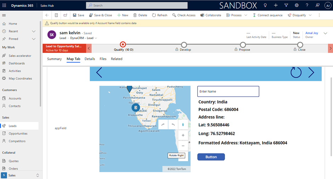Viewport: 333px width, 179px height.
Task: Click the Enter Name text field
Action: click(228, 91)
